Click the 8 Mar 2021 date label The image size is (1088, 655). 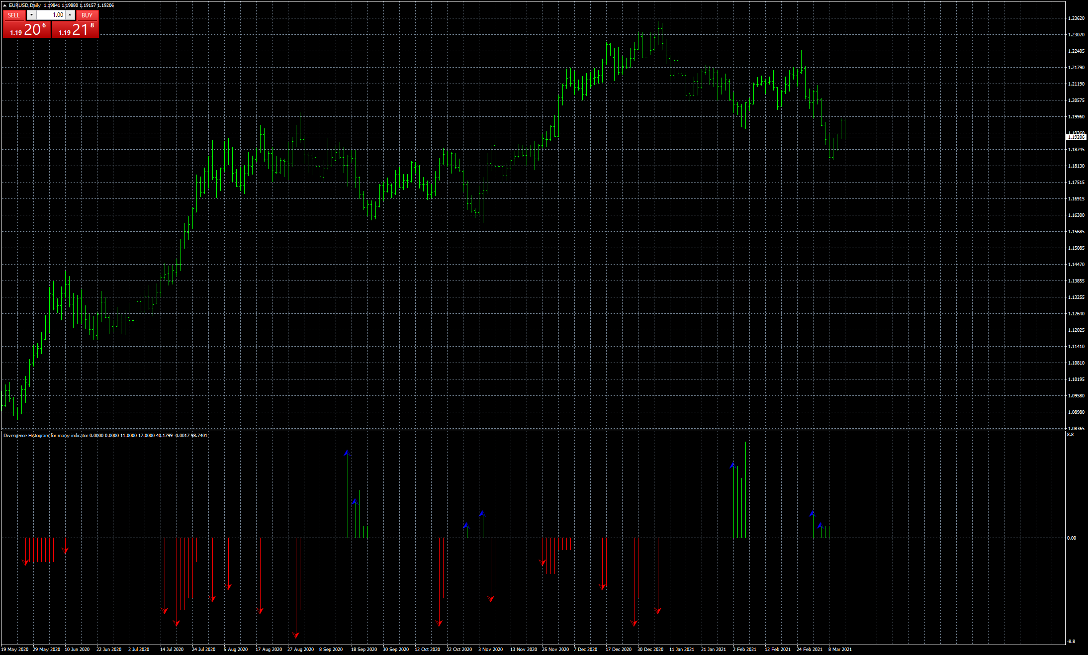pos(840,650)
